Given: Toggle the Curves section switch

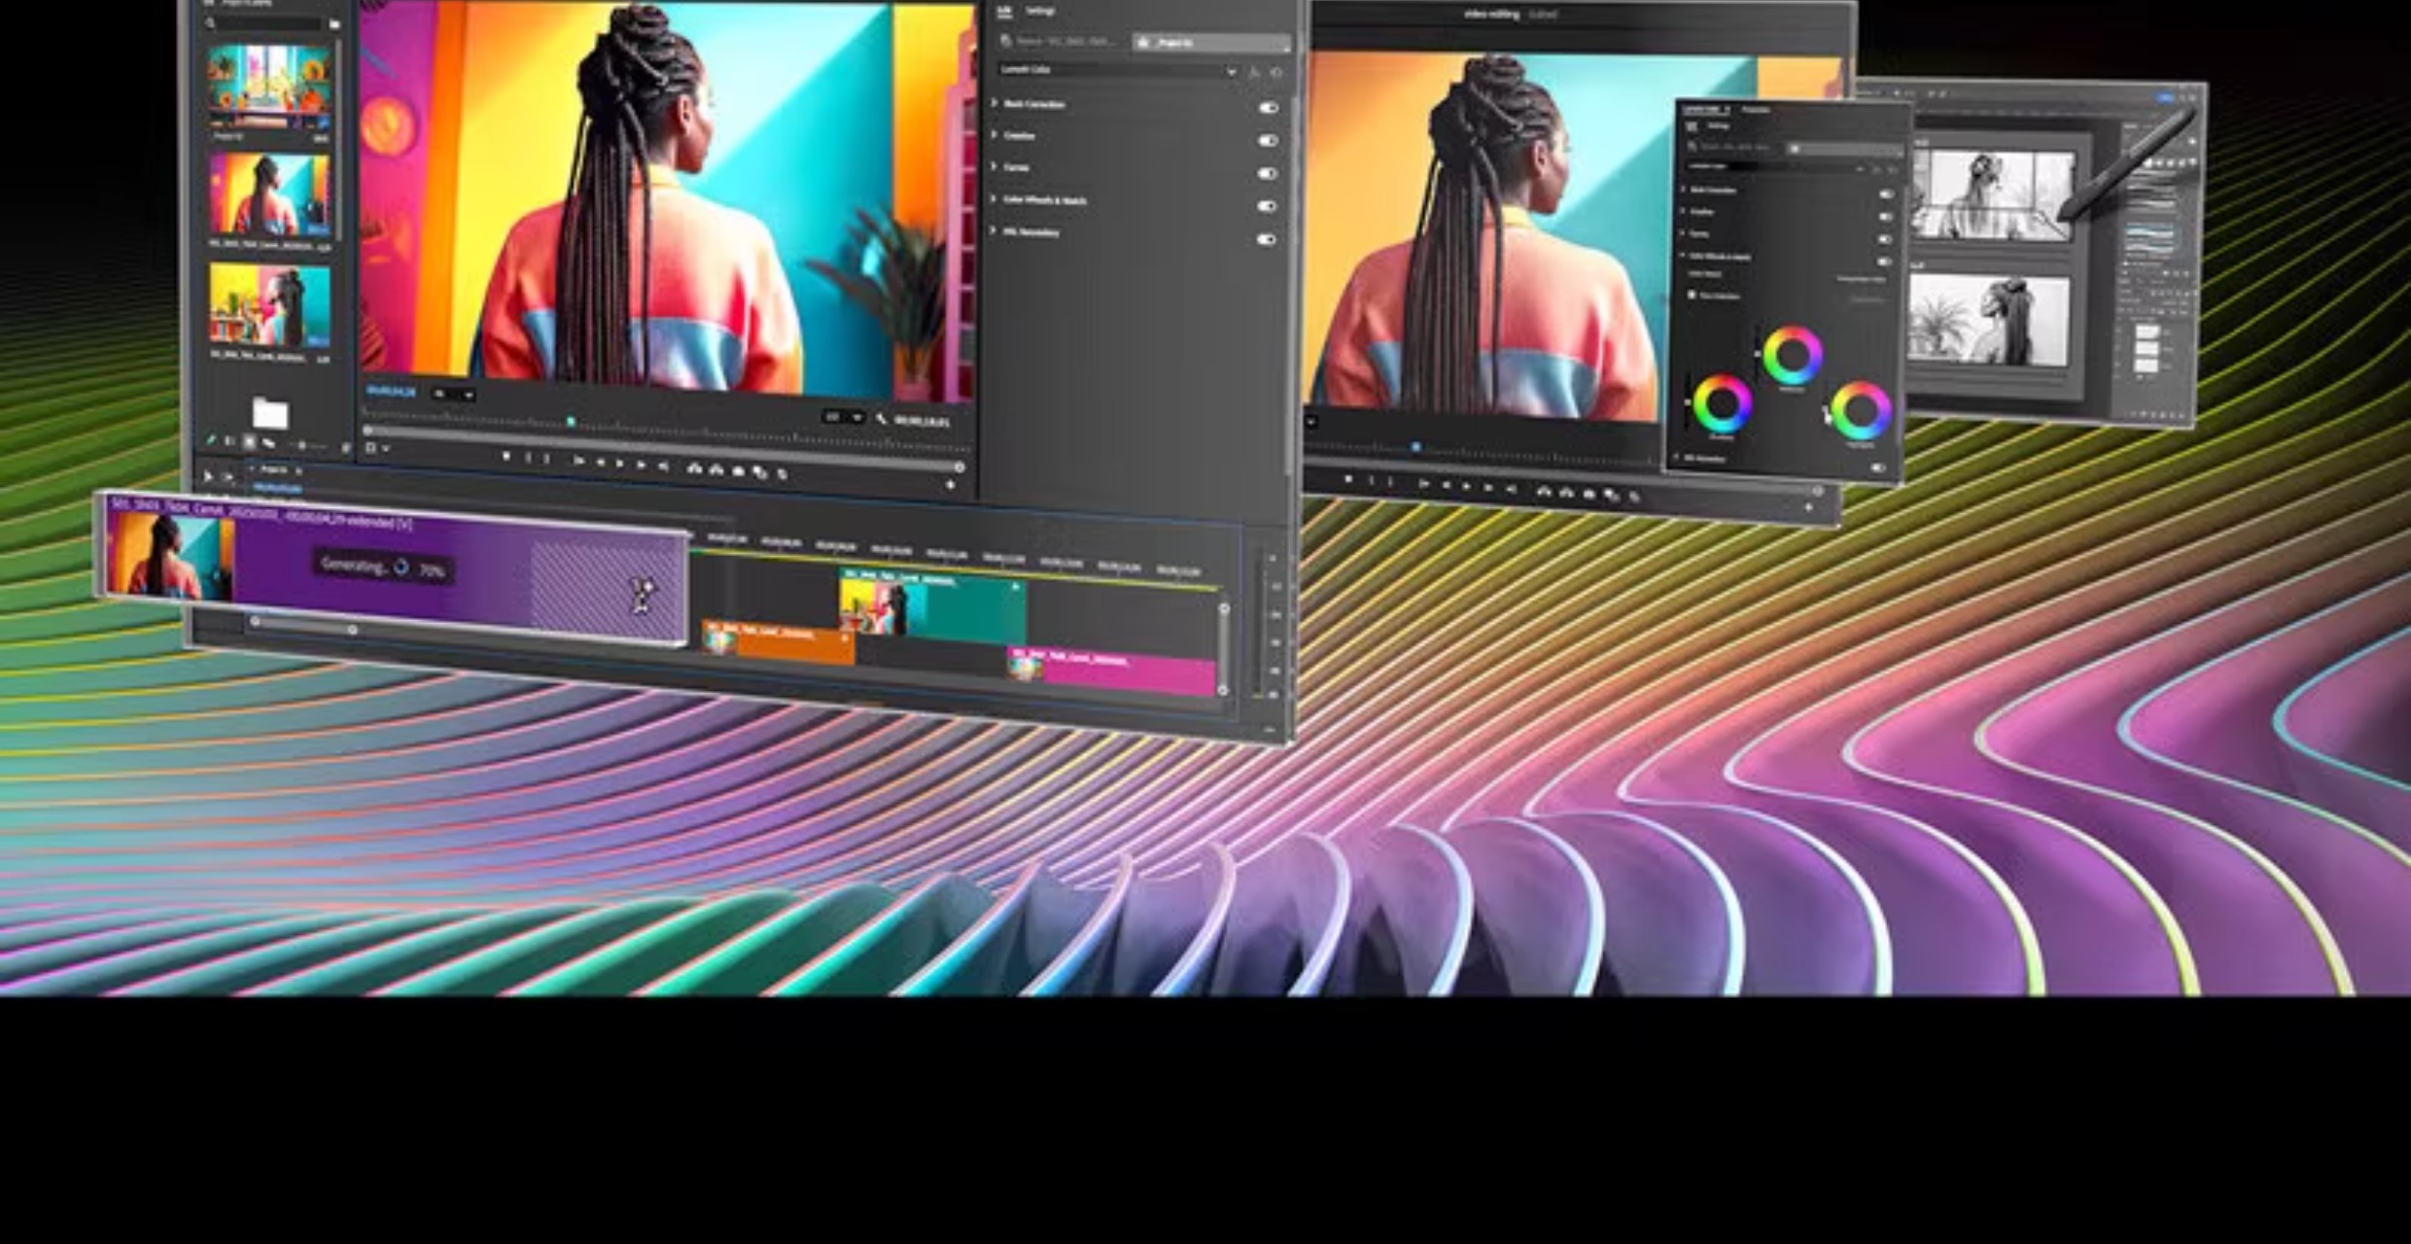Looking at the screenshot, I should [1267, 173].
